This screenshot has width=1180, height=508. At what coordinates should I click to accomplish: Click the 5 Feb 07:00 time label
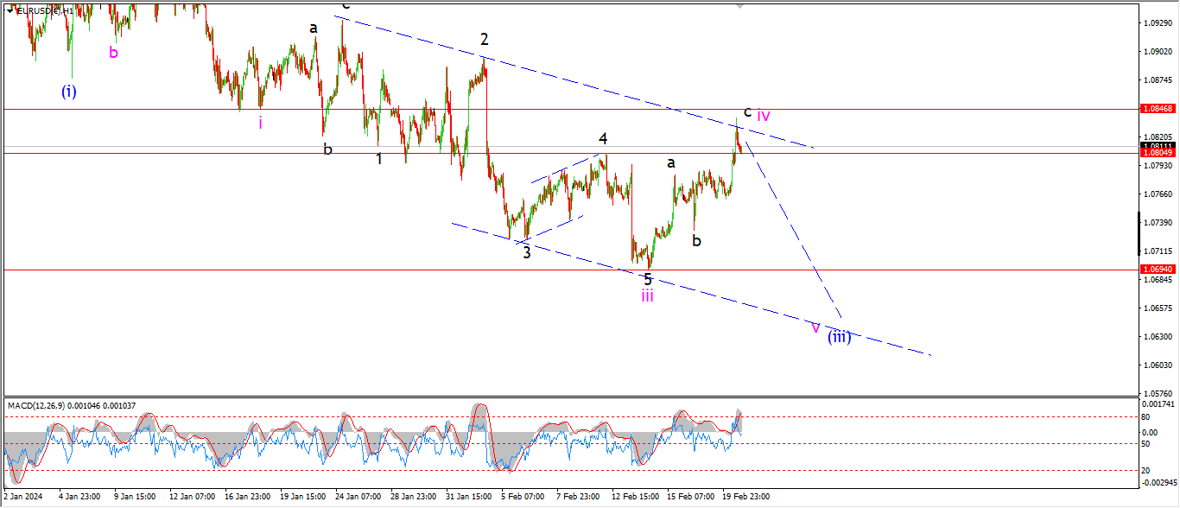point(523,497)
